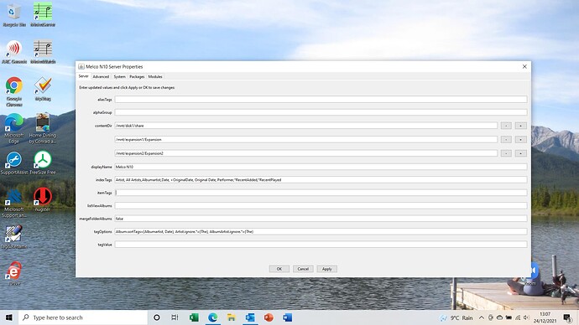Select the Tag&Rename desktop icon
The image size is (579, 325).
pos(14,237)
